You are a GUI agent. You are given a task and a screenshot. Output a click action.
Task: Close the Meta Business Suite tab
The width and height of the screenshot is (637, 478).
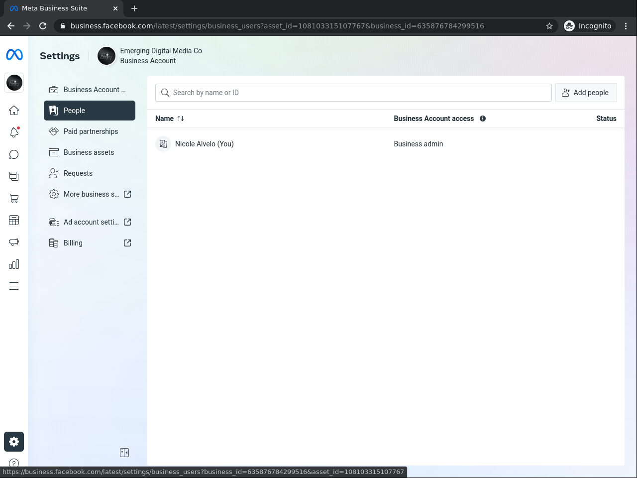pyautogui.click(x=115, y=8)
